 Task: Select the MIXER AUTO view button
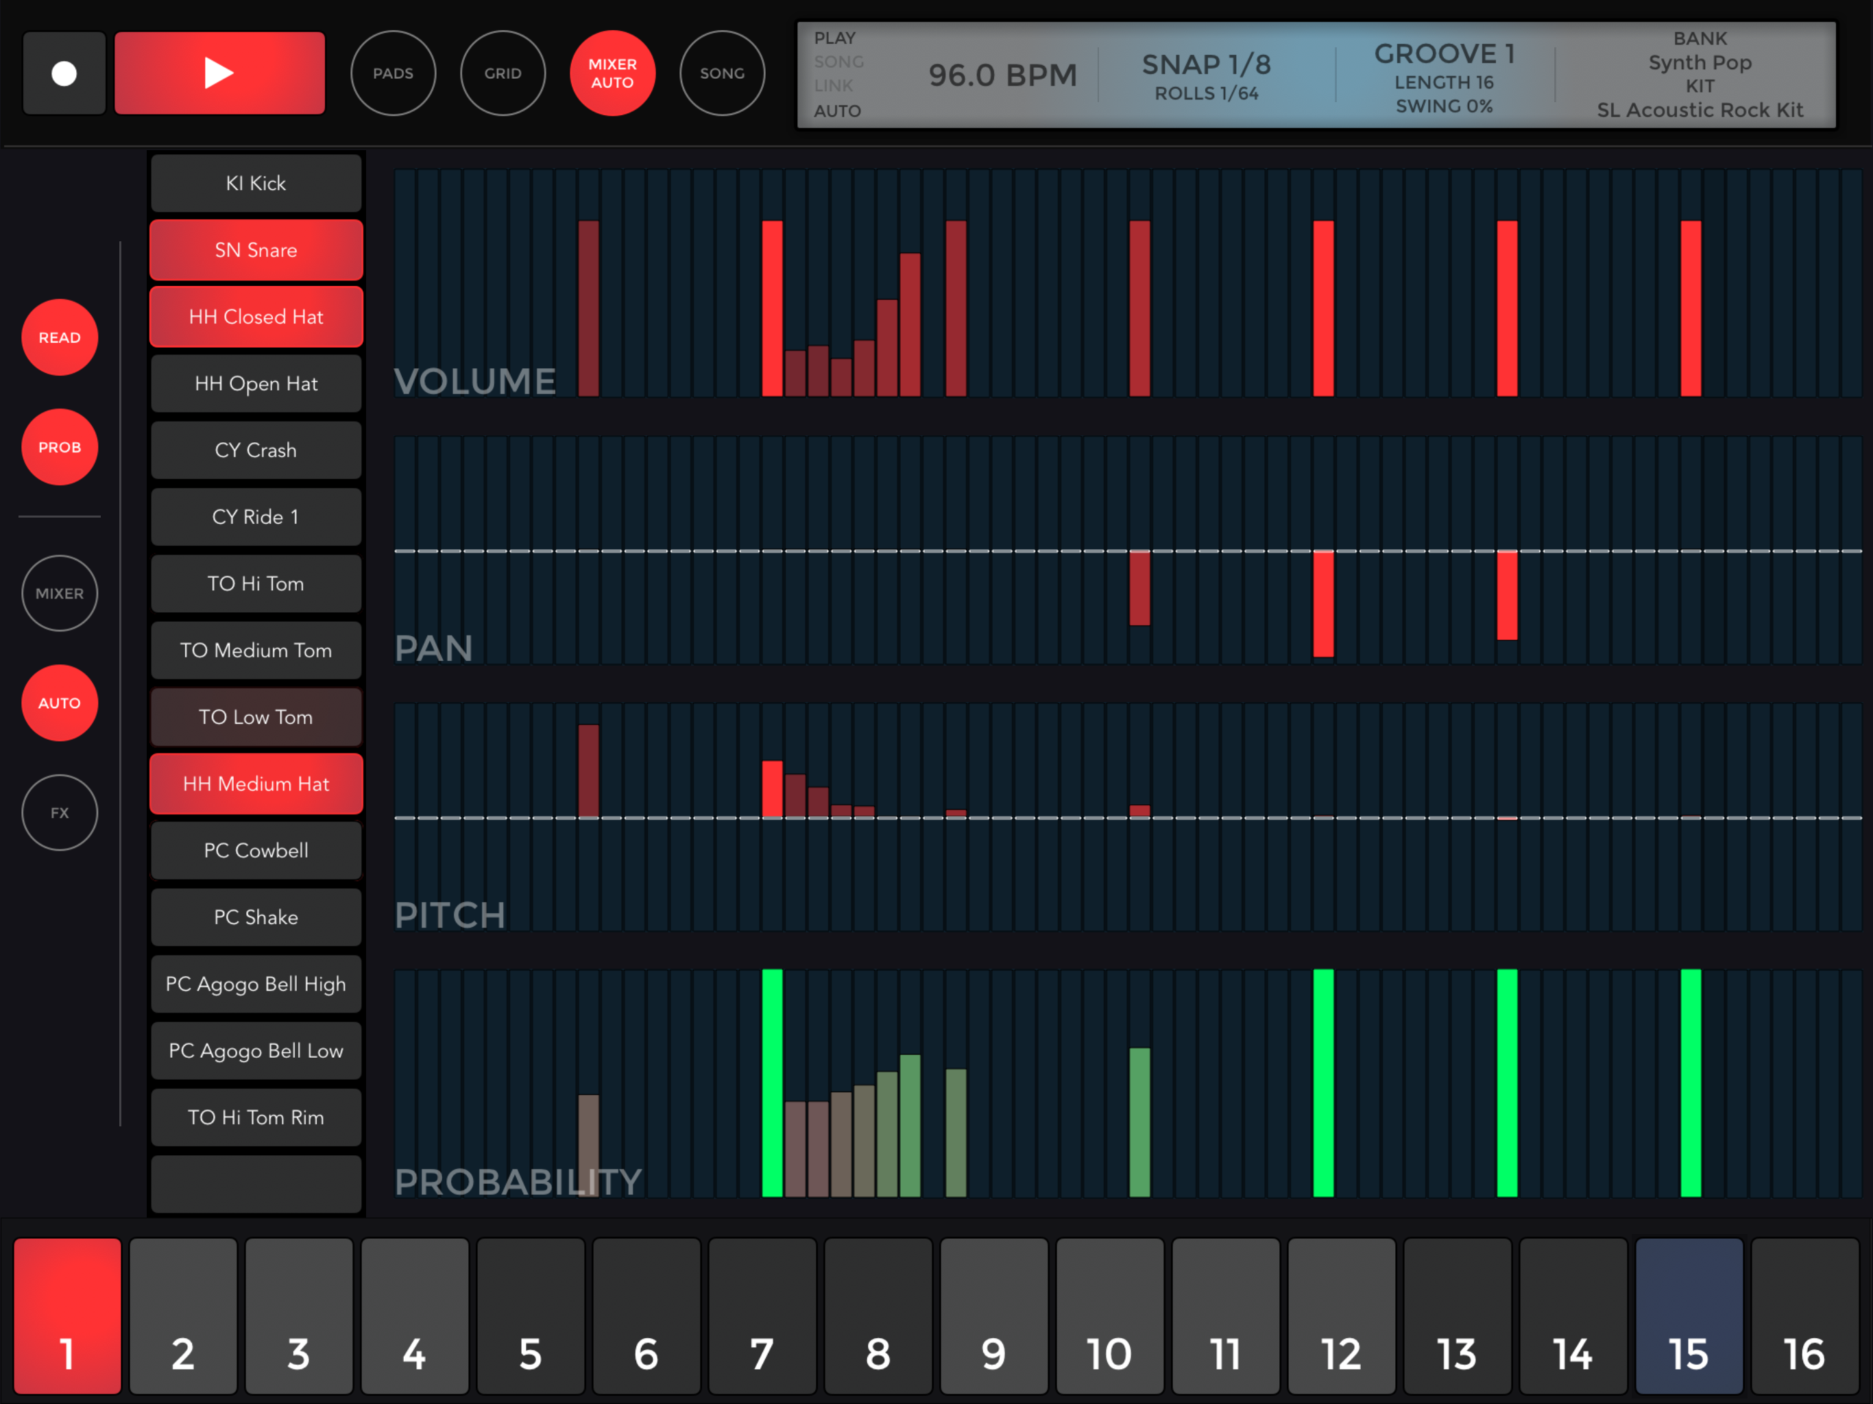click(x=612, y=73)
